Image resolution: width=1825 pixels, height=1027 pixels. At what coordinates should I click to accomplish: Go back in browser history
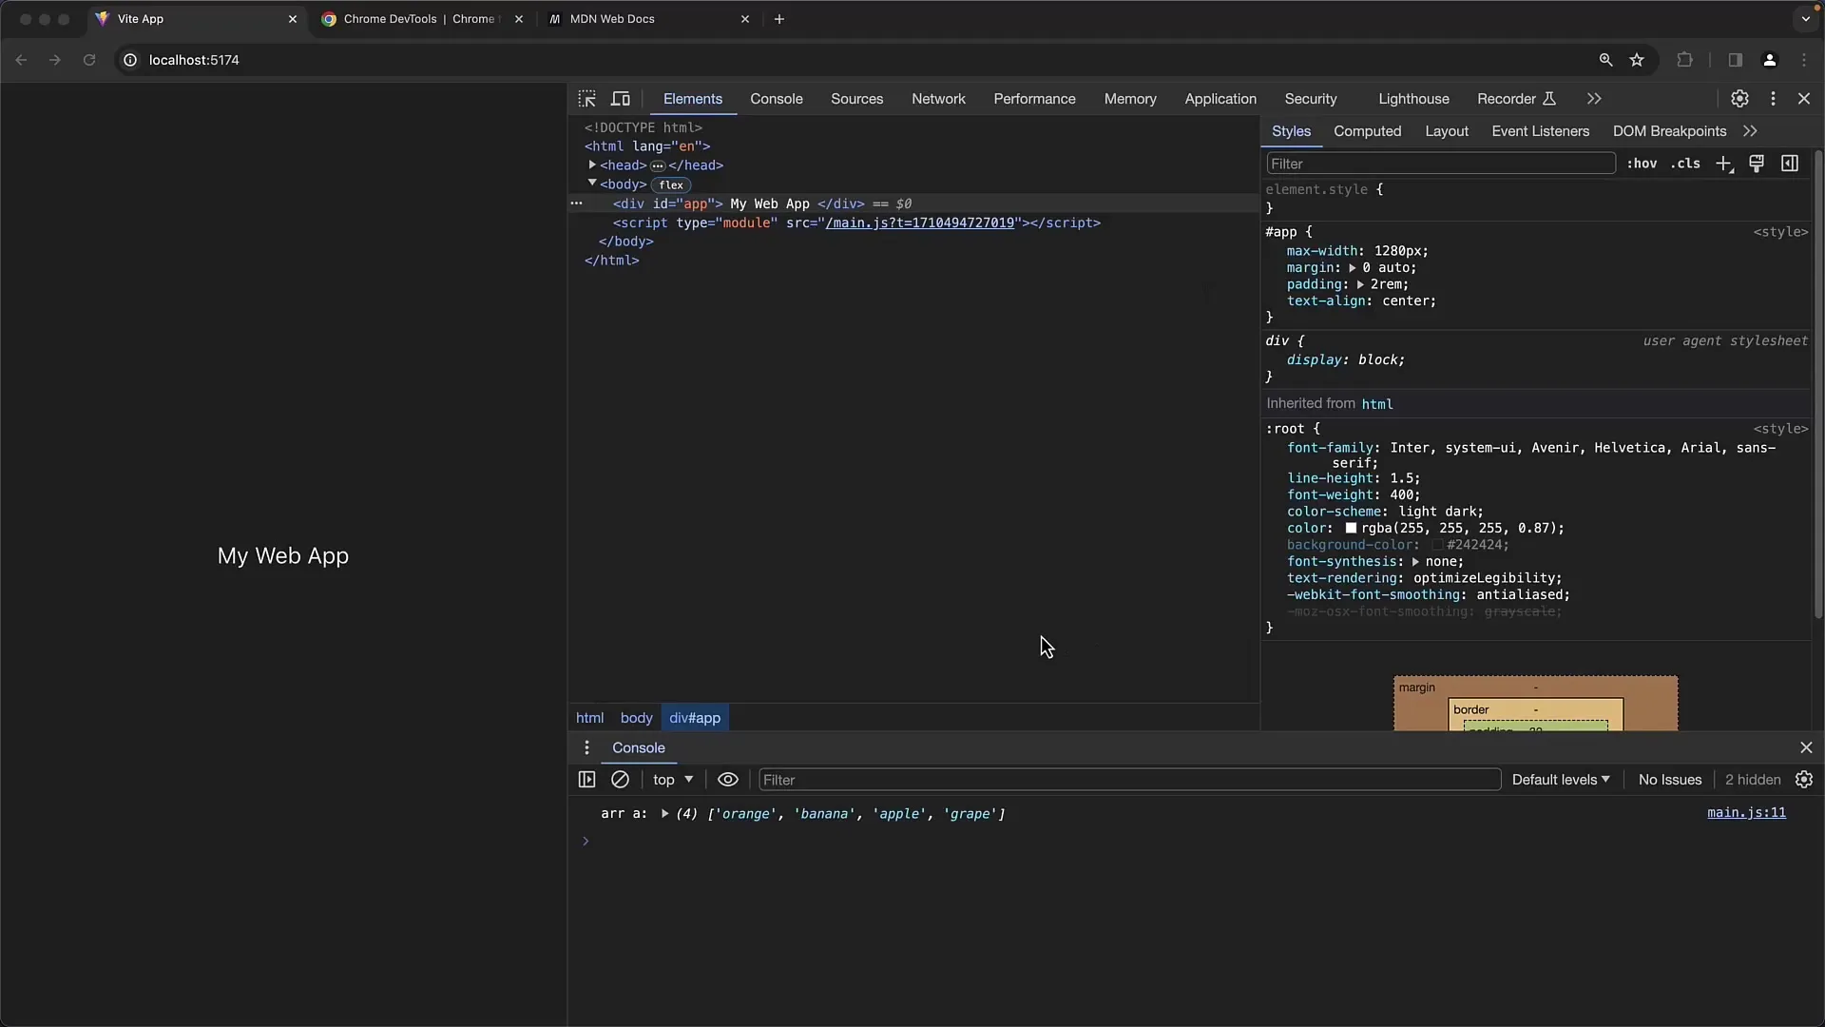pyautogui.click(x=21, y=60)
